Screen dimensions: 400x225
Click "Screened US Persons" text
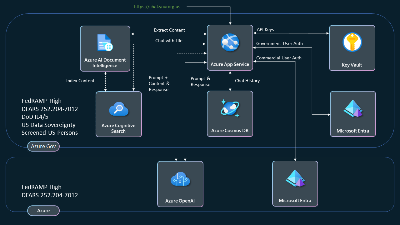50,132
